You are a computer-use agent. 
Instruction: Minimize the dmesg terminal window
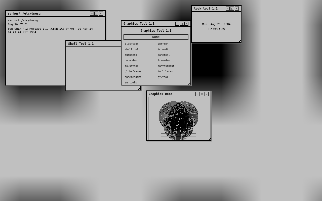pos(92,13)
